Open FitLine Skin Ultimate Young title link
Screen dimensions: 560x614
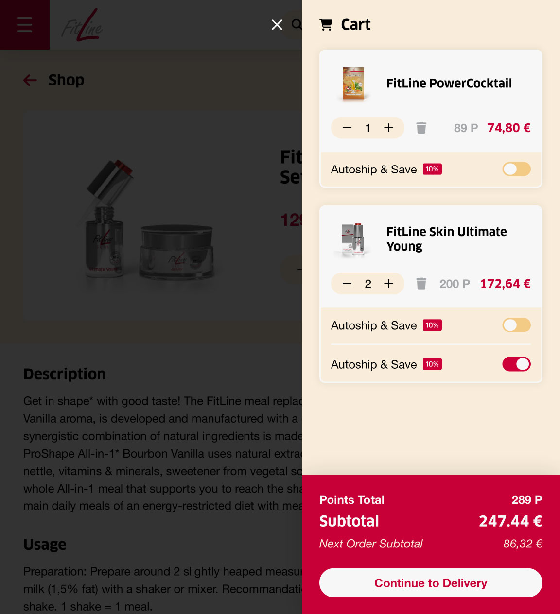pyautogui.click(x=446, y=239)
